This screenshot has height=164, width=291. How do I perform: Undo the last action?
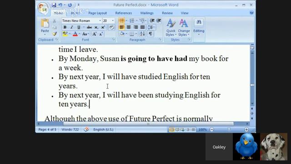(60, 5)
